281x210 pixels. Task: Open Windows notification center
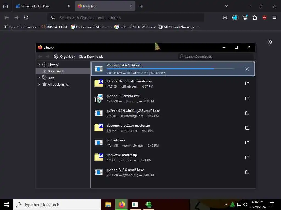pyautogui.click(x=272, y=205)
